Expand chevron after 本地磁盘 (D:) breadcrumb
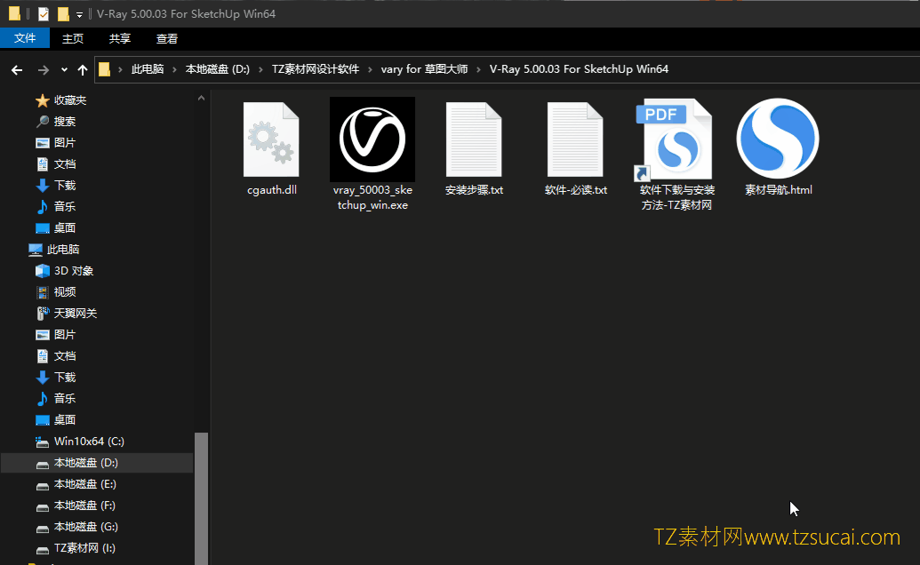Viewport: 920px width, 565px height. [261, 70]
